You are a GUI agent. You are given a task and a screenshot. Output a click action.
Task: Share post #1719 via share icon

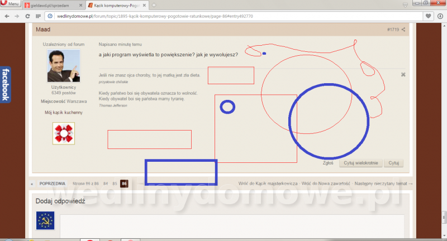tap(403, 30)
